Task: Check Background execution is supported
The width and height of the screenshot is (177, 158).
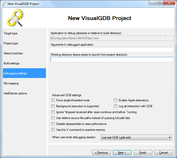Action: click(53, 106)
